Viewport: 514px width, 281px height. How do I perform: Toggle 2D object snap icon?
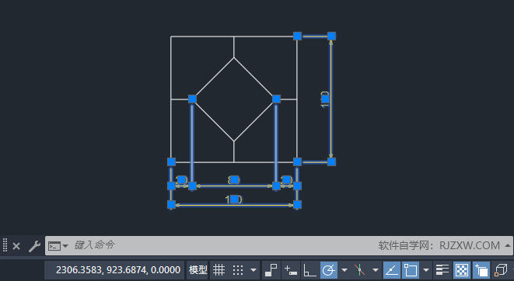[411, 270]
